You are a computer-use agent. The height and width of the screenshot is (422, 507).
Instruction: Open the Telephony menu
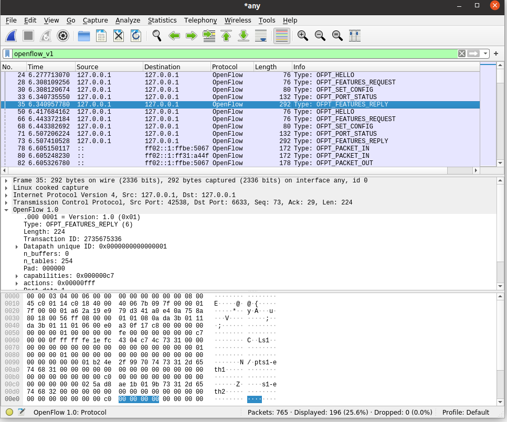200,20
